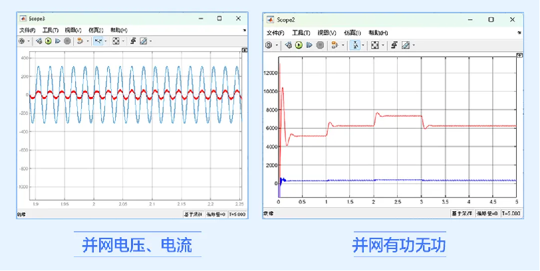Viewport: 540px width, 271px height.
Task: Expand the configuration gear dropdown arrow in Scope2
Action: pos(277,45)
